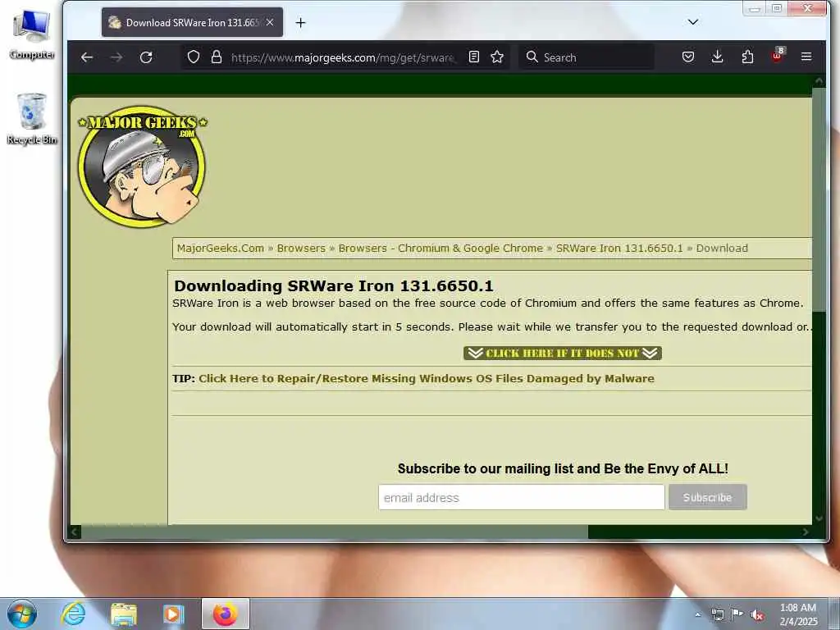Select the Recycle Bin desktop icon

[32, 119]
